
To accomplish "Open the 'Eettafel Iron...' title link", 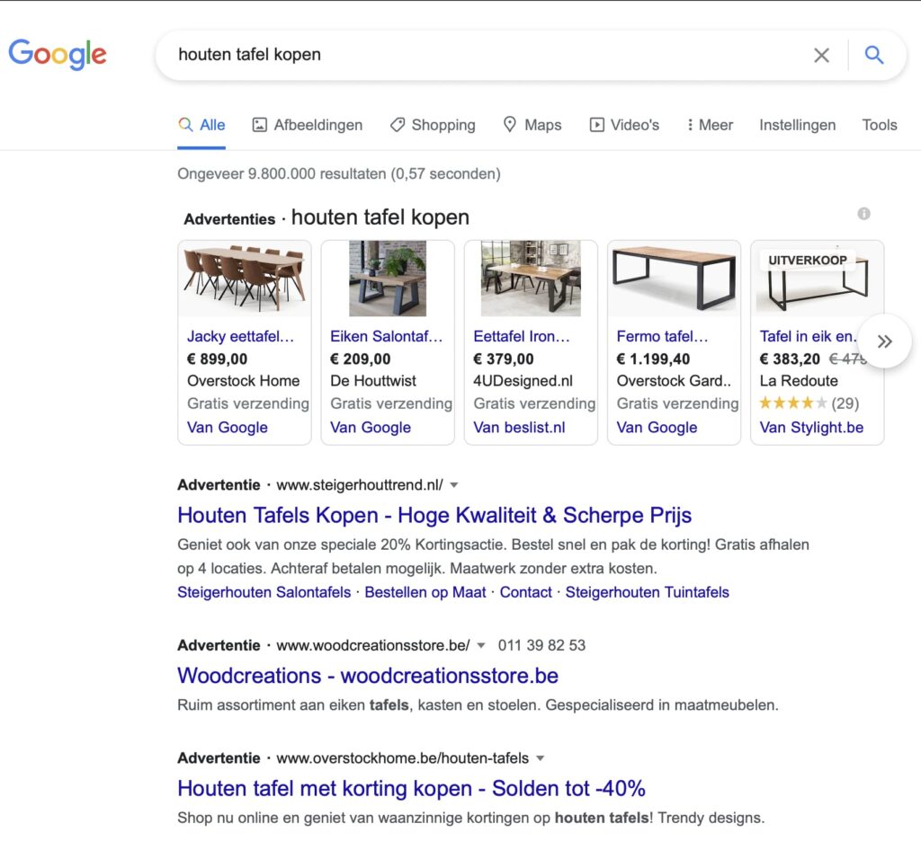I will tap(522, 336).
